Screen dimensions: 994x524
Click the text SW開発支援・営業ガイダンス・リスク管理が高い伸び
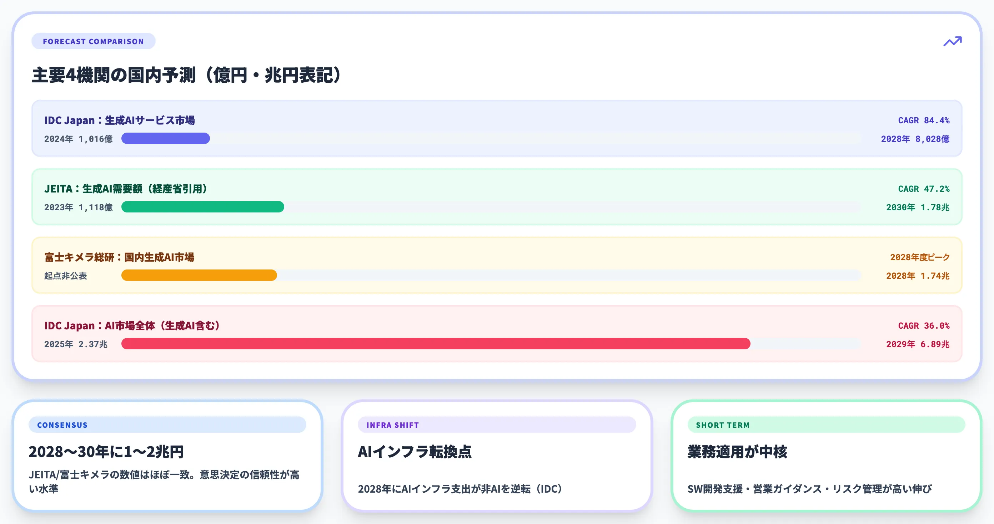[x=809, y=489]
